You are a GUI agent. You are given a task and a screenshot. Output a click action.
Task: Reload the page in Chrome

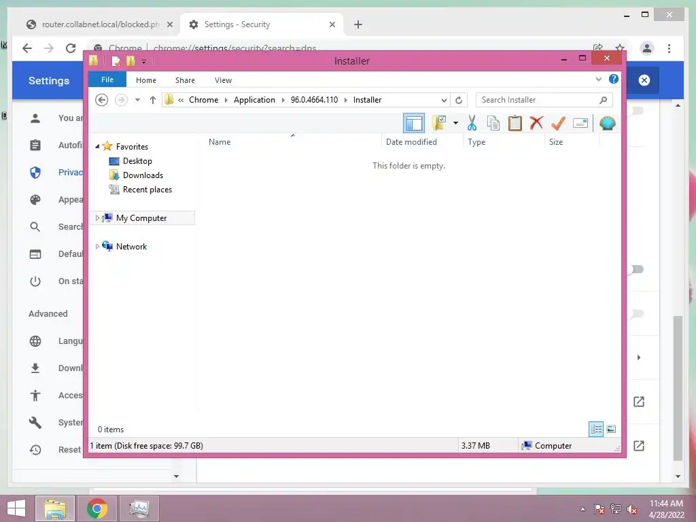click(x=71, y=48)
